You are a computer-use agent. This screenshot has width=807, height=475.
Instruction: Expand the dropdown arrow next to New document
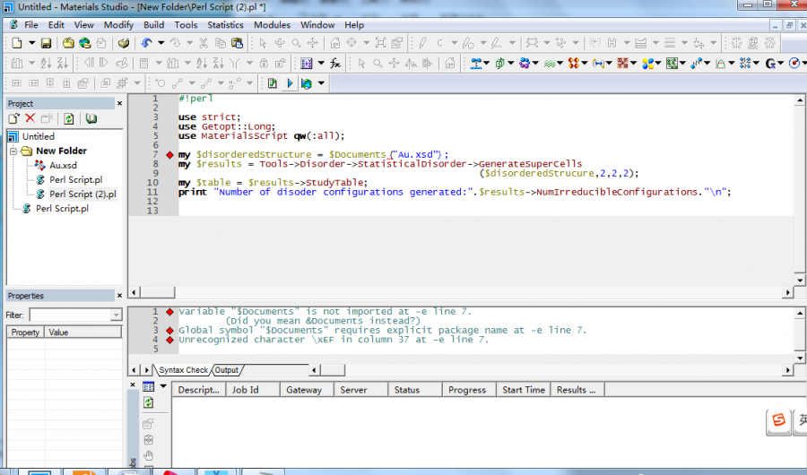click(31, 43)
